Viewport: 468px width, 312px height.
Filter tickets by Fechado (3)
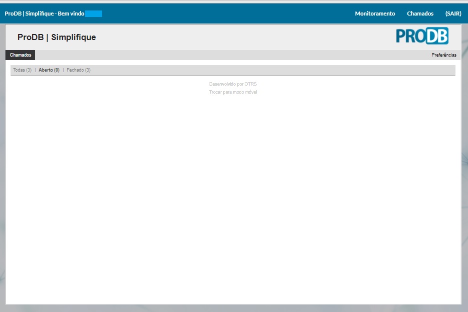click(x=79, y=70)
